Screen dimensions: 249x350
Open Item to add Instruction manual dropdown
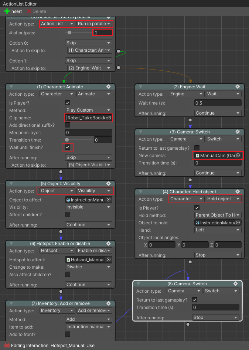pos(89,327)
